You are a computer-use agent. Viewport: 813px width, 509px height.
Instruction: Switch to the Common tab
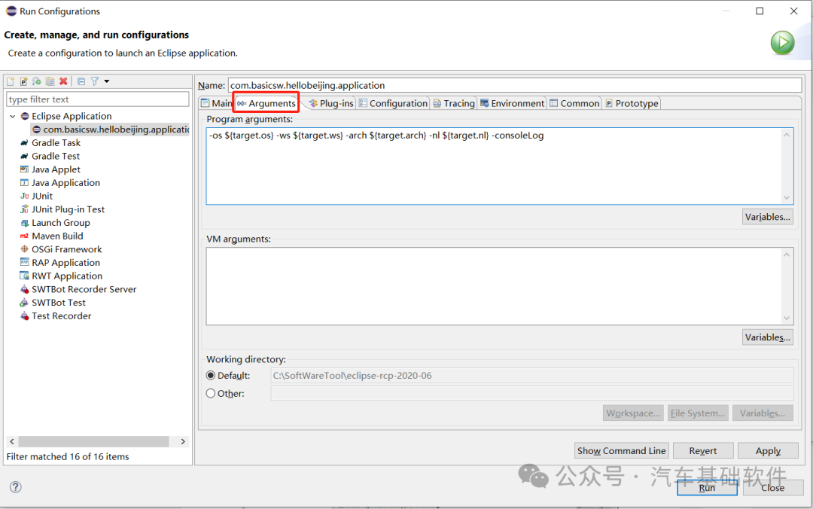[x=574, y=103]
